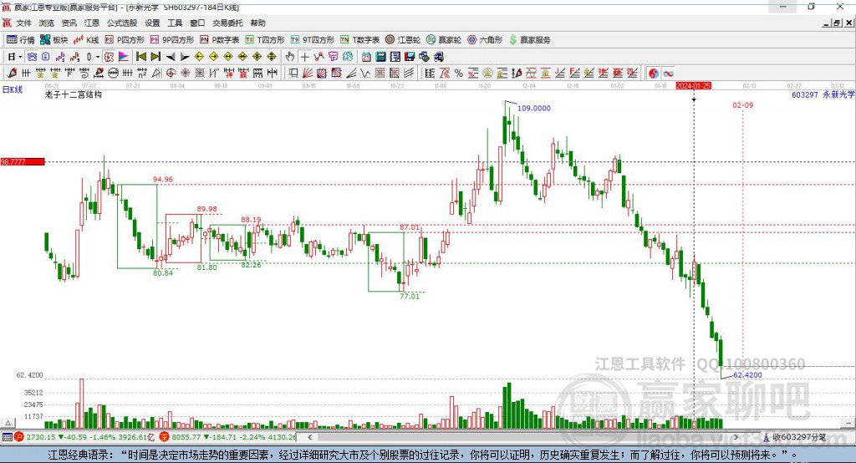This screenshot has width=856, height=463.
Task: Open the 工具 menu
Action: [x=175, y=23]
